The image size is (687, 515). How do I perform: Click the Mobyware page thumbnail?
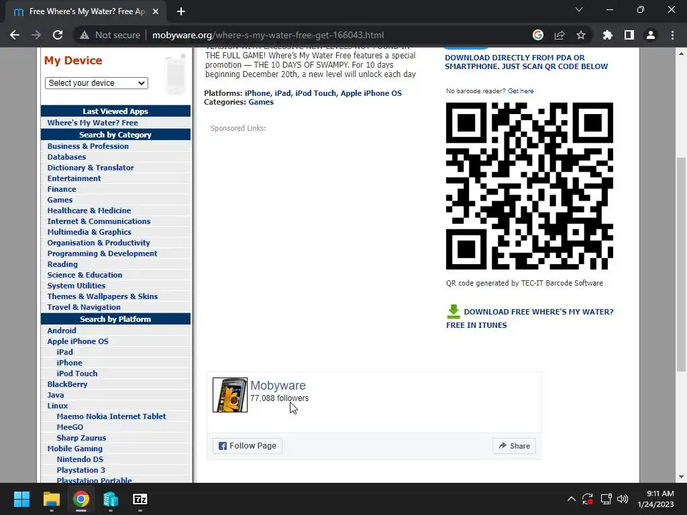coord(230,395)
